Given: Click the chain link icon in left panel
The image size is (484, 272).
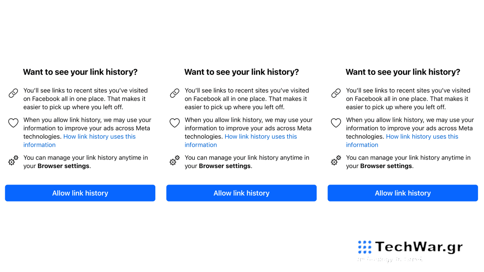Looking at the screenshot, I should pos(13,93).
